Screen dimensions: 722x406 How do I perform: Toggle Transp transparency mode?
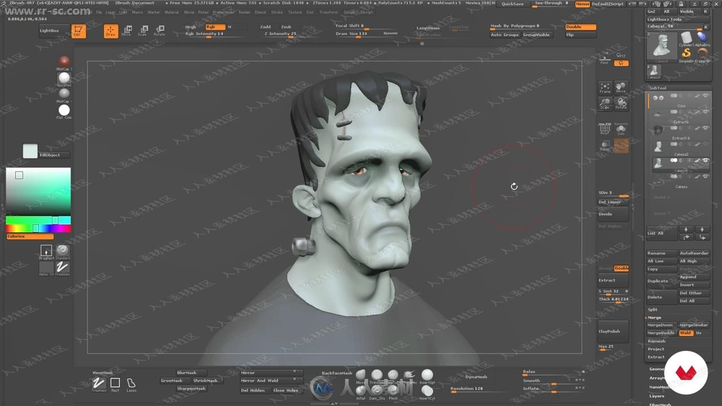point(605,145)
